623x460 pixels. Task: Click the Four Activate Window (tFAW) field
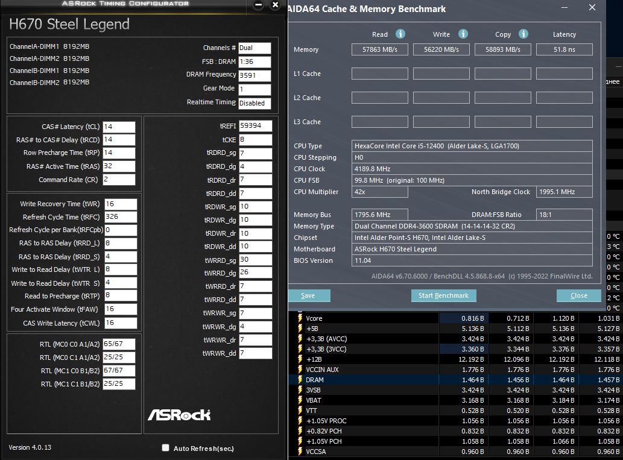coord(121,309)
